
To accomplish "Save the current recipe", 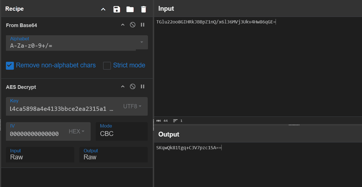I will 117,9.
